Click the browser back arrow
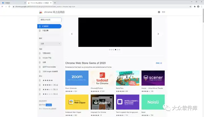204x117 pixels. click(2, 6)
